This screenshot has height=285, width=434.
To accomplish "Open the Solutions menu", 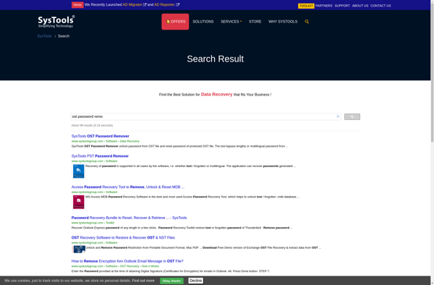I will (x=203, y=22).
